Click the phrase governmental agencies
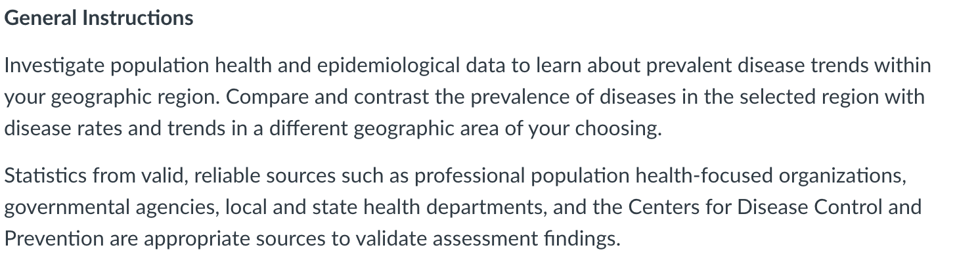This screenshot has height=260, width=955. [x=112, y=207]
